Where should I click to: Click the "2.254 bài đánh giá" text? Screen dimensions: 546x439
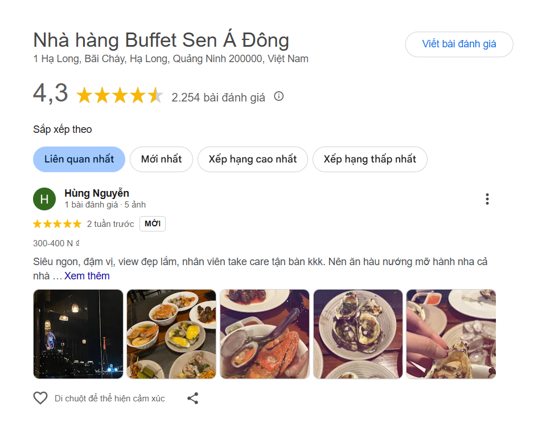[x=218, y=97]
